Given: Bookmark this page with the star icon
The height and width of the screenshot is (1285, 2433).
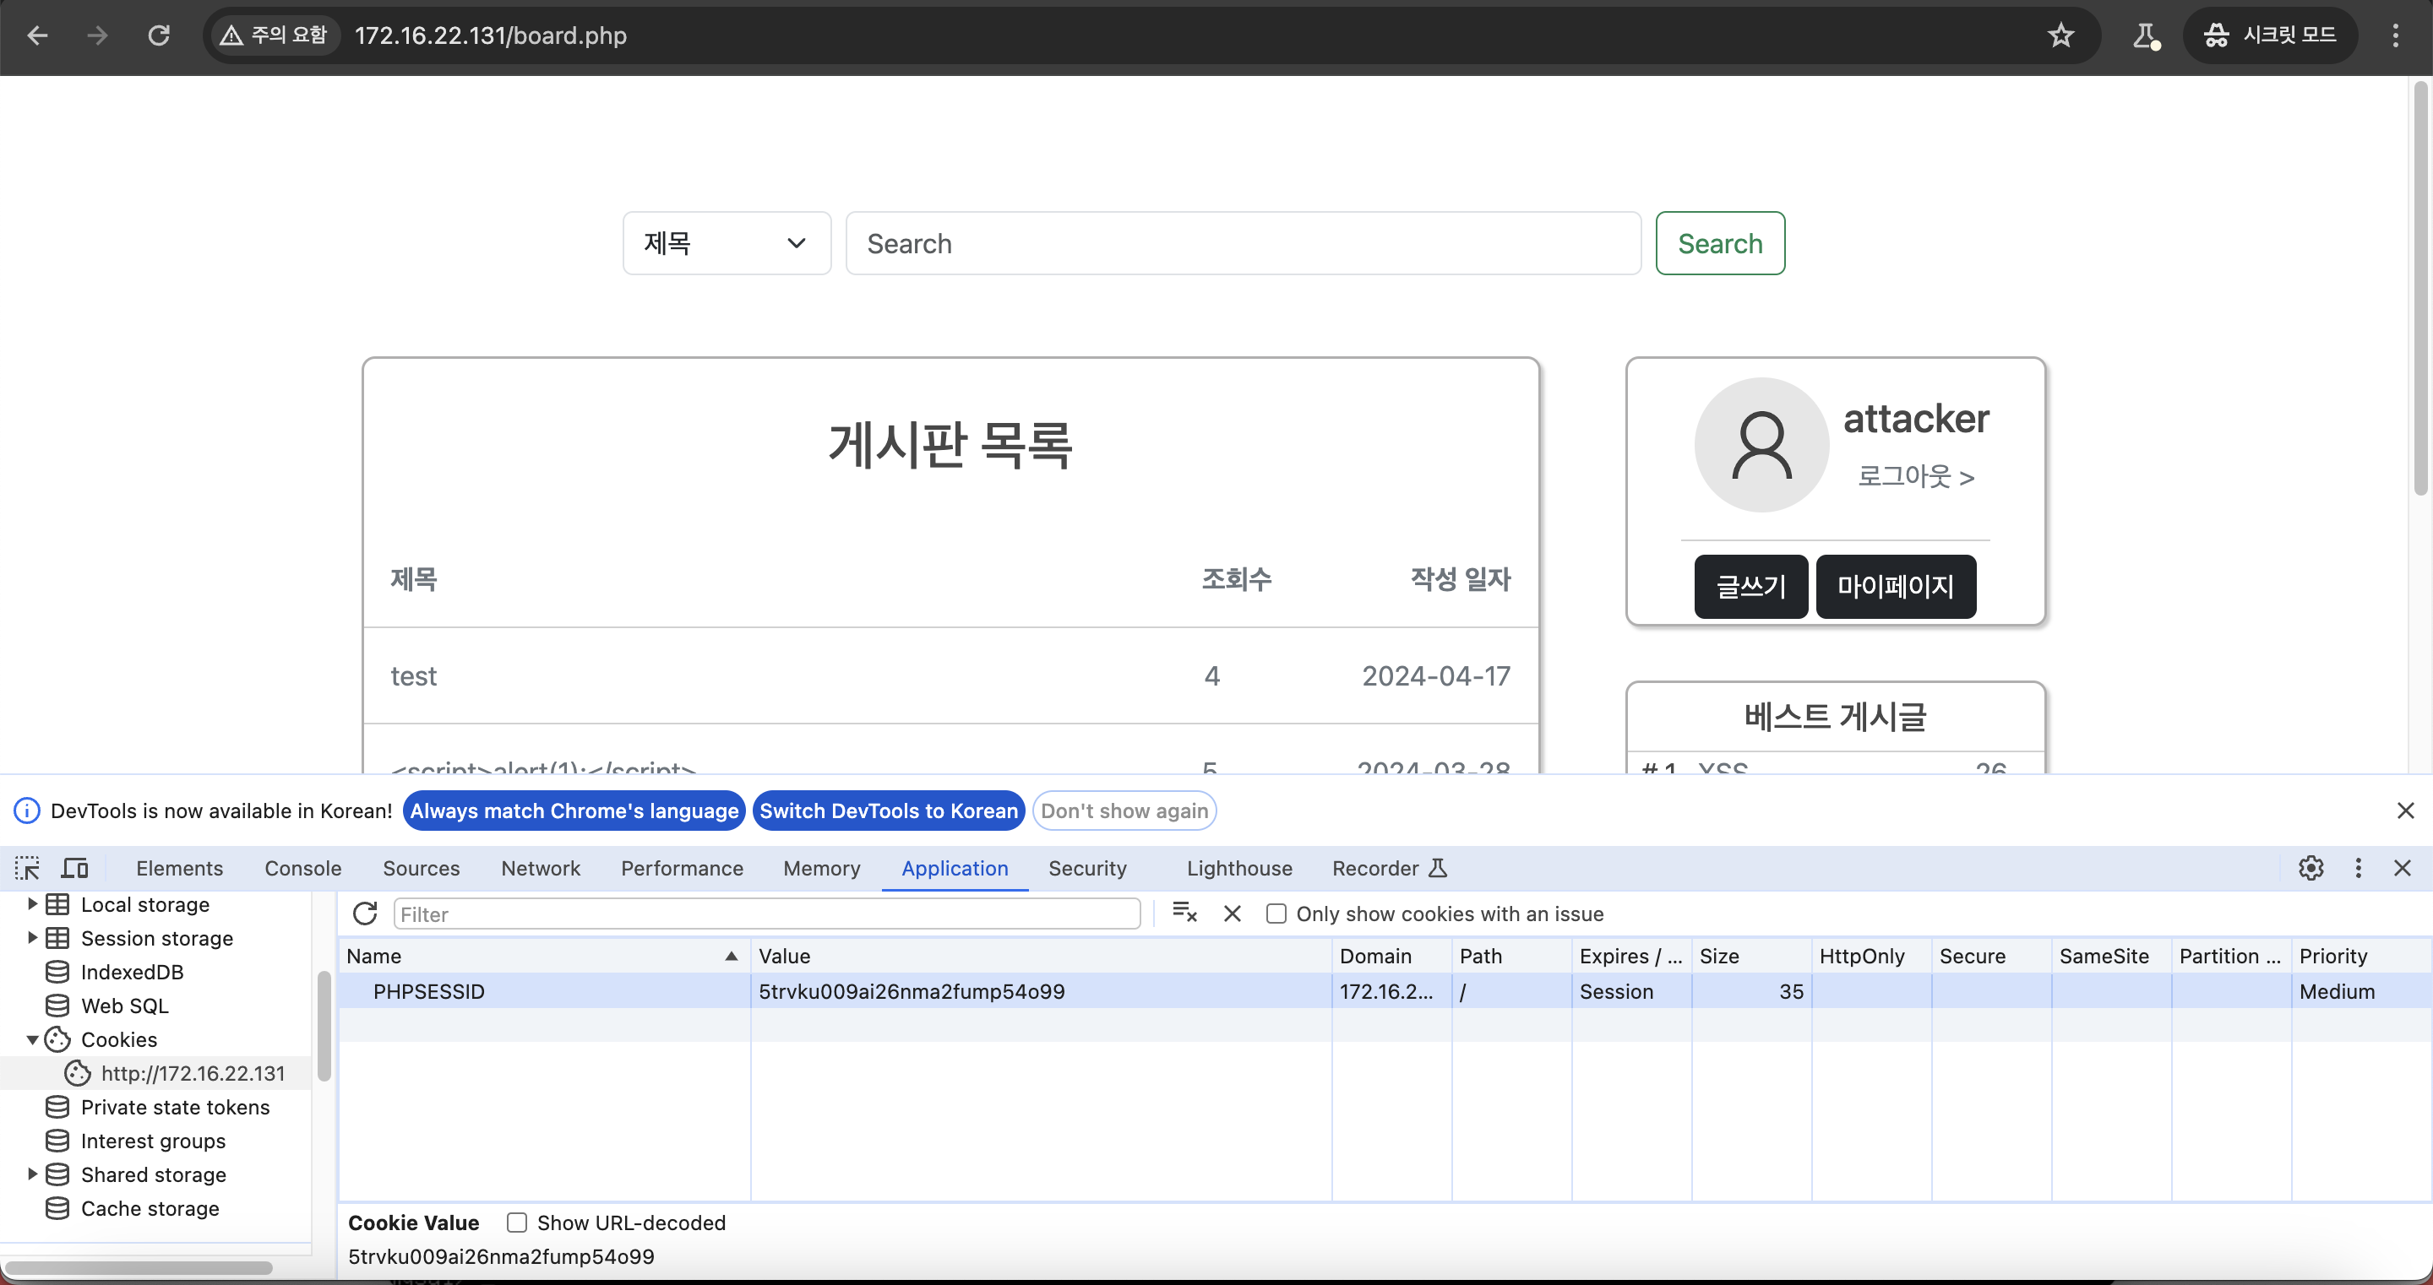Looking at the screenshot, I should (2061, 35).
